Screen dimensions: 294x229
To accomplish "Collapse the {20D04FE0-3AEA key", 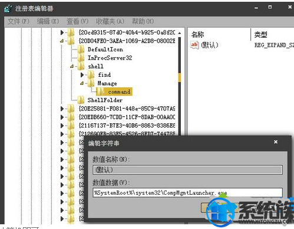I will click(62, 41).
